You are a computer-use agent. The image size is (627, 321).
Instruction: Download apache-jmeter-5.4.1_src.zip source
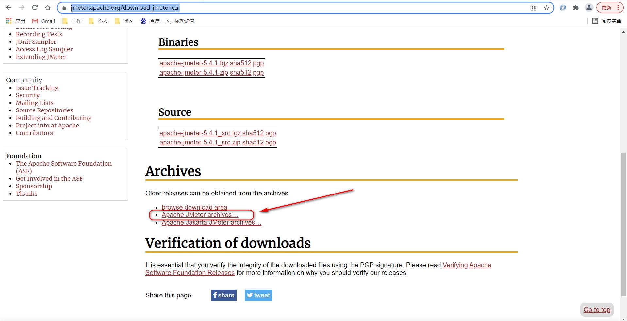coord(200,142)
